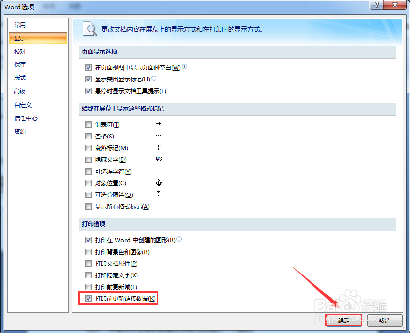Click the object anchor symbol icon
The height and width of the screenshot is (333, 410).
click(159, 182)
